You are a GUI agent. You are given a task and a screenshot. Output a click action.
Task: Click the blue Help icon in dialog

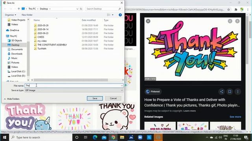pyautogui.click(x=120, y=15)
